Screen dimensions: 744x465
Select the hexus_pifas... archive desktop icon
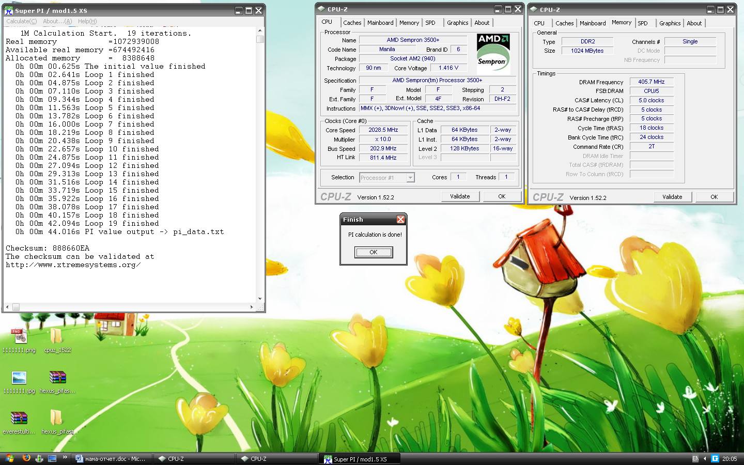coord(57,382)
